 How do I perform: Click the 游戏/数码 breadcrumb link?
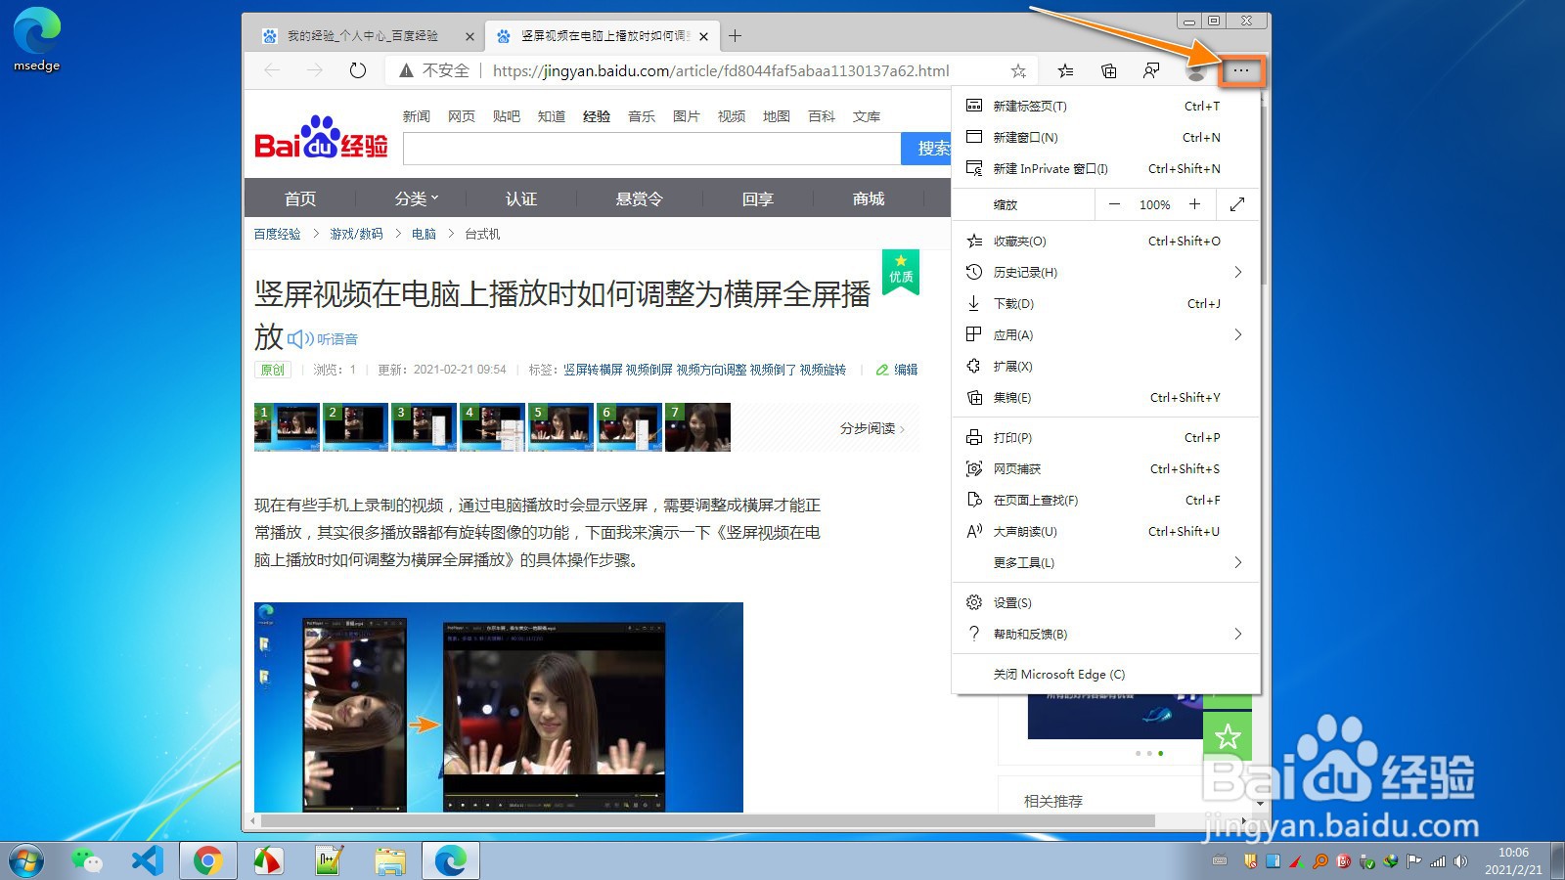point(356,234)
